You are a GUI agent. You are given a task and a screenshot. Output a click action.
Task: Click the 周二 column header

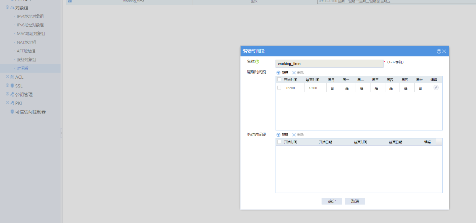361,80
